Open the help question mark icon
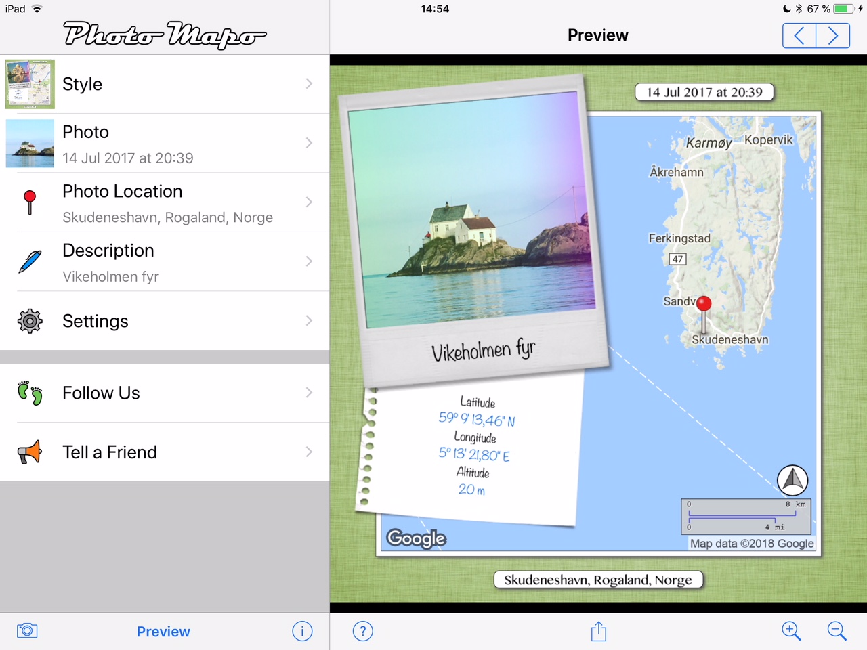 click(x=363, y=631)
